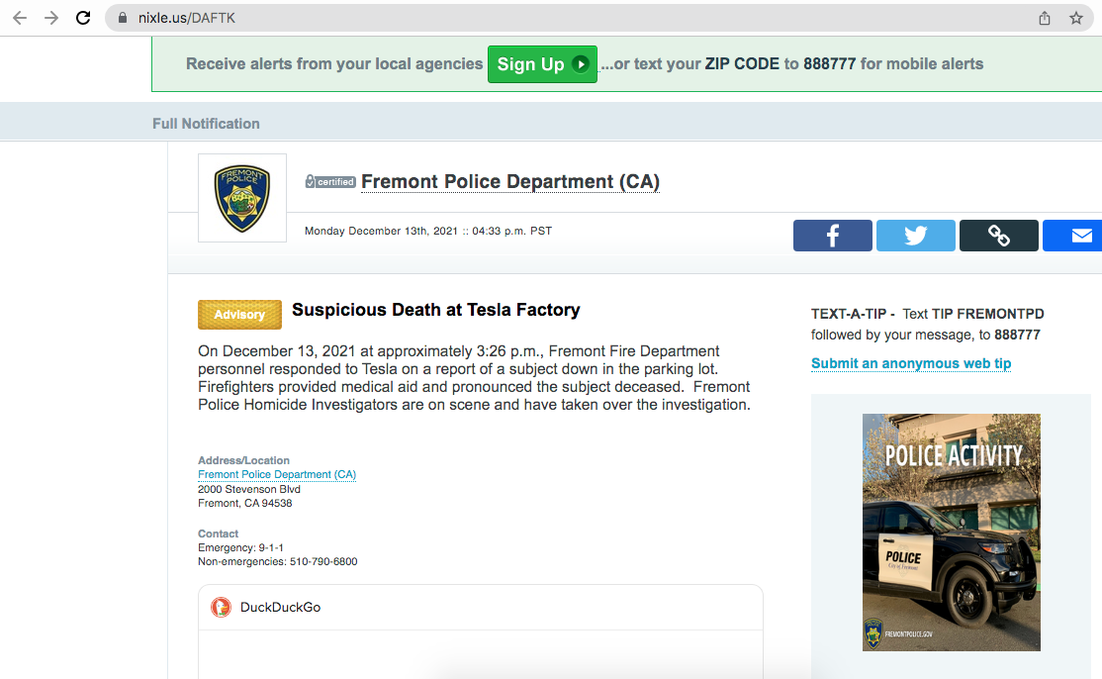
Task: Click the DuckDuckGo label text
Action: (x=280, y=608)
